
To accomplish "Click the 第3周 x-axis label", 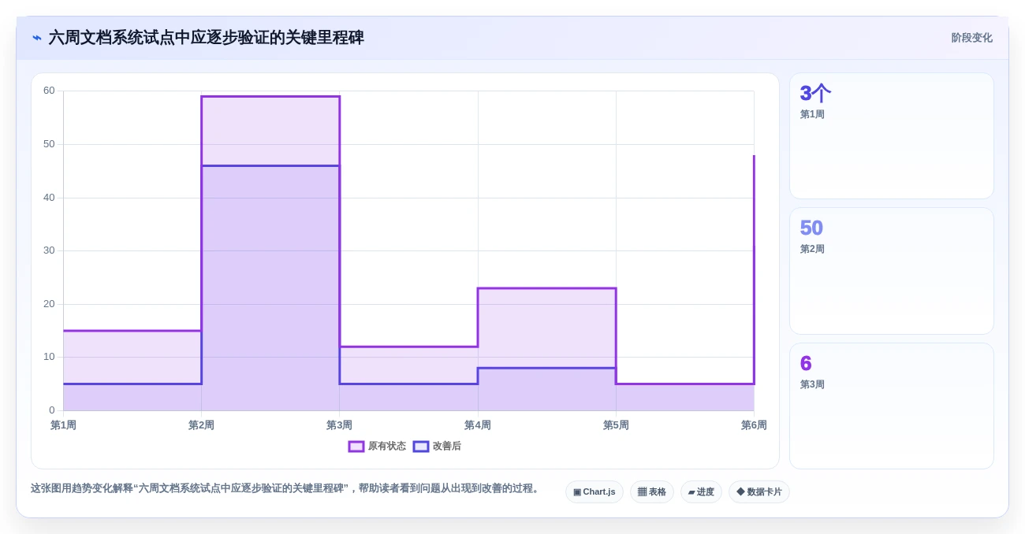I will [x=340, y=425].
